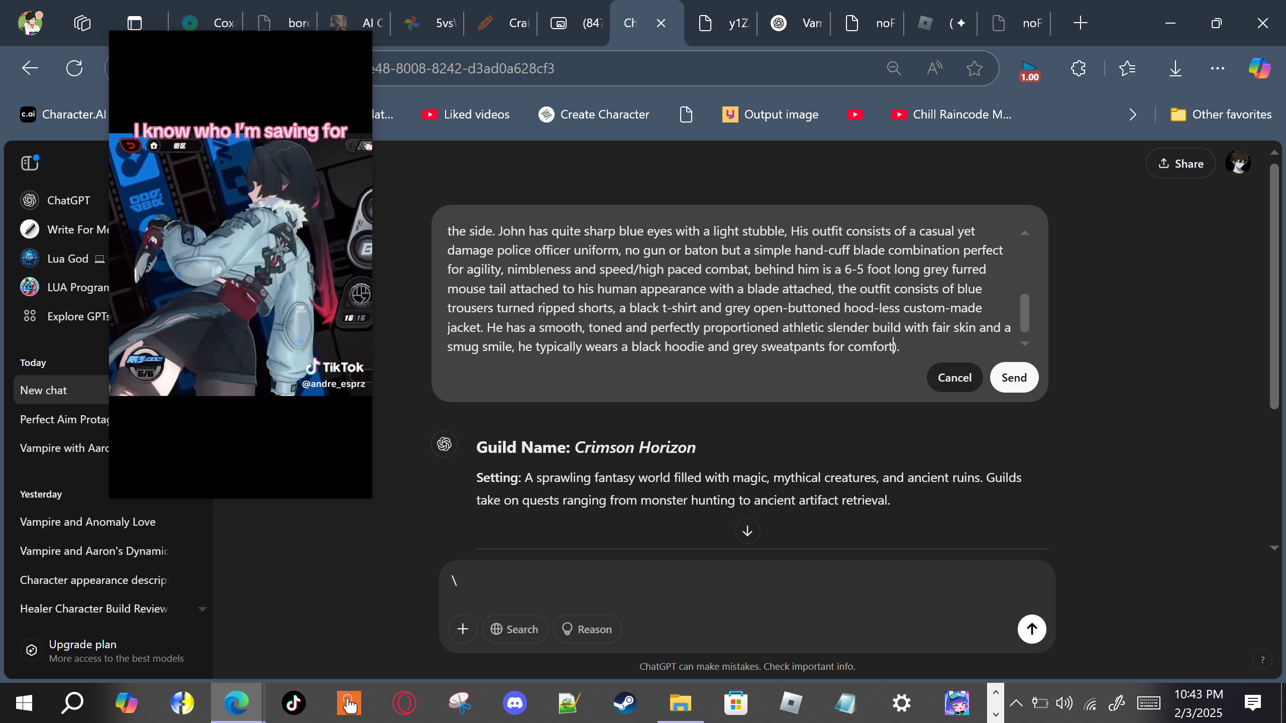The image size is (1286, 723).
Task: Launch Discord from the taskbar
Action: click(515, 703)
